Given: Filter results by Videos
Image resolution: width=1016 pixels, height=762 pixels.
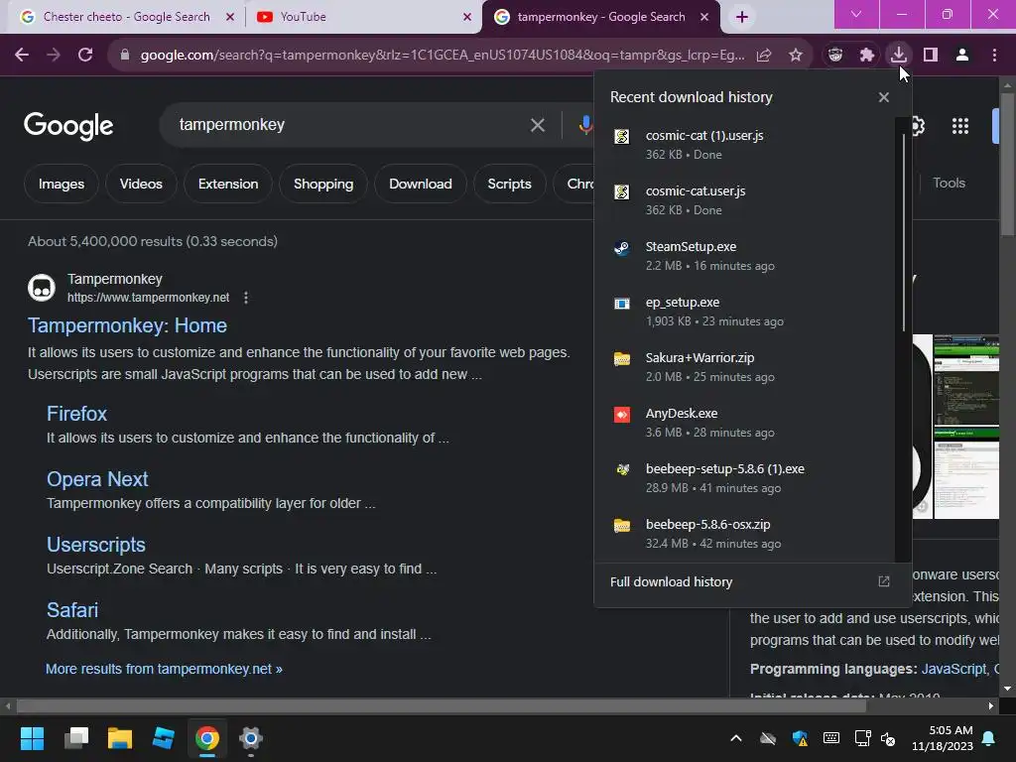Looking at the screenshot, I should (x=141, y=184).
